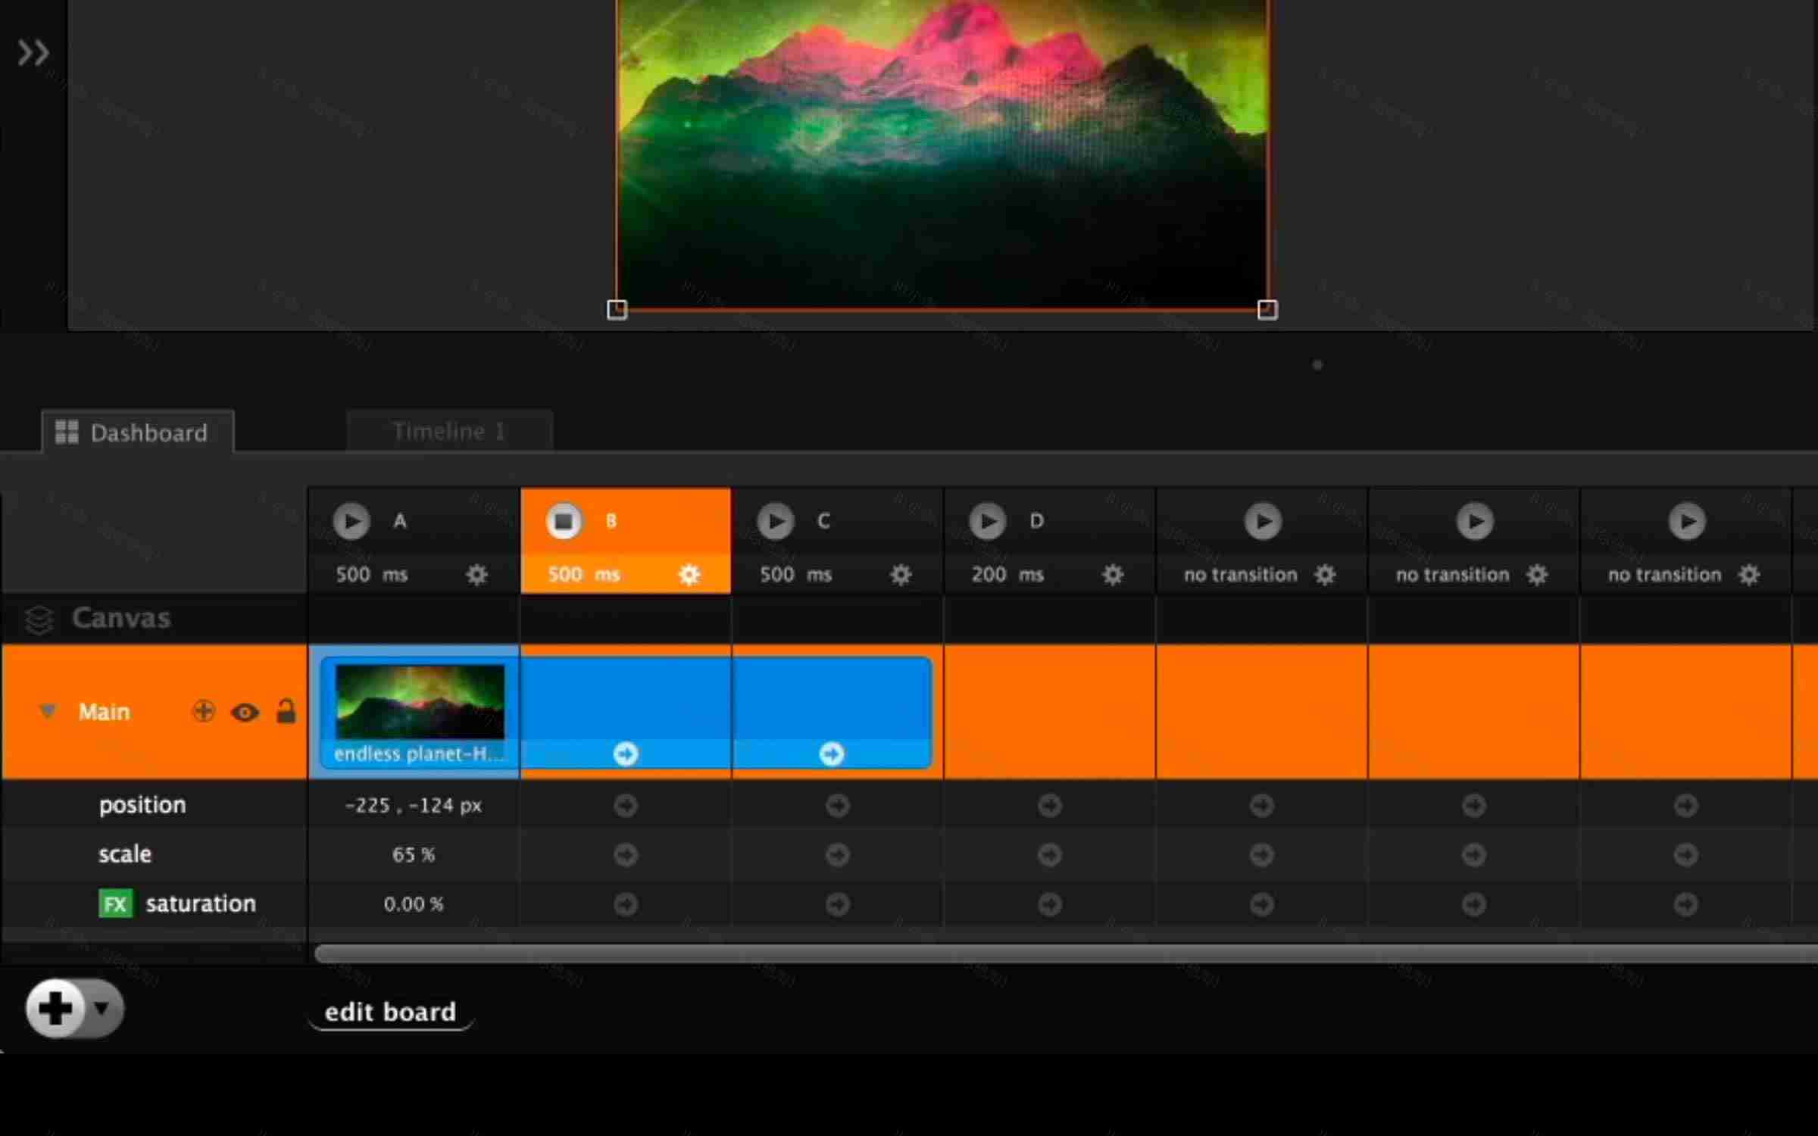Stop playback of column B
Image resolution: width=1818 pixels, height=1136 pixels.
tap(564, 521)
